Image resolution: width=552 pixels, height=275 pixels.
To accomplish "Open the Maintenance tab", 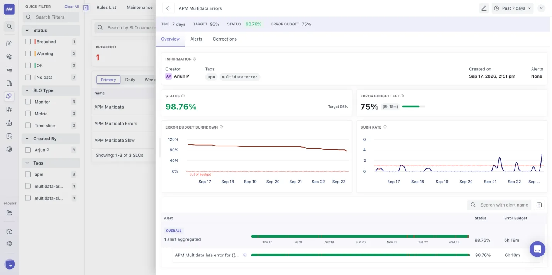I will click(x=140, y=7).
